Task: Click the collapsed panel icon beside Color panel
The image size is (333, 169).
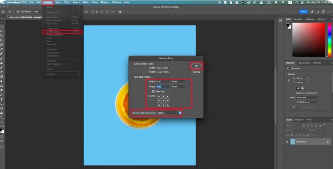Action: [281, 20]
